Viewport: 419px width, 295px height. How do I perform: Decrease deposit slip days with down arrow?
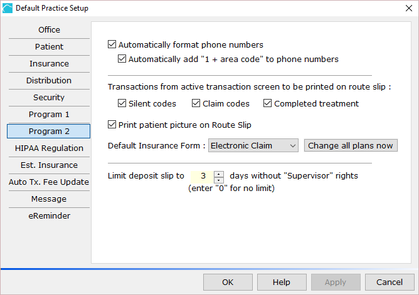(x=219, y=180)
